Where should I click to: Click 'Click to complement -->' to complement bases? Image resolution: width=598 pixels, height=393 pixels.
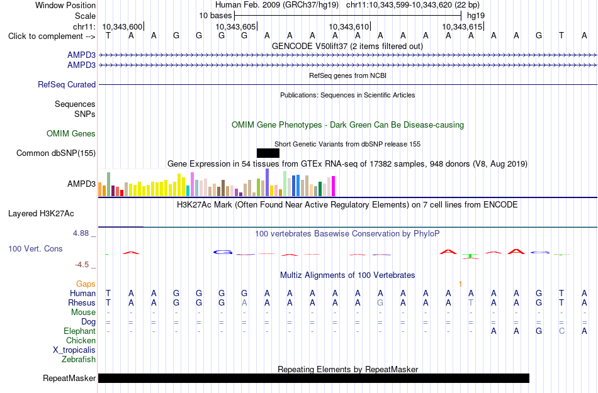coord(52,36)
